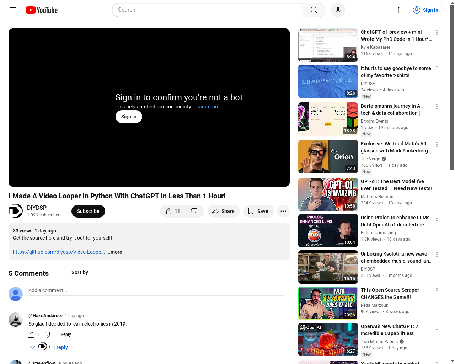This screenshot has width=455, height=364.
Task: Open Matthew Berman channel name
Action: [377, 197]
